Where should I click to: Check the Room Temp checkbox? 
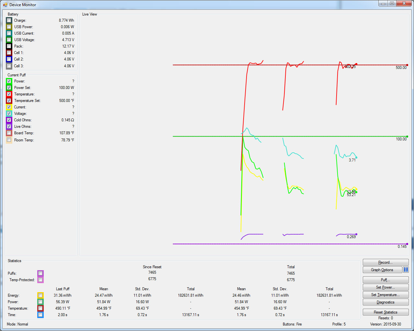pyautogui.click(x=9, y=140)
